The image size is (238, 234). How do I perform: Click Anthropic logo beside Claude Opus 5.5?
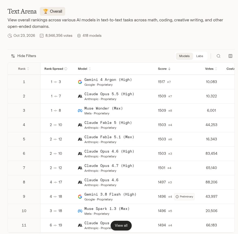(80, 96)
